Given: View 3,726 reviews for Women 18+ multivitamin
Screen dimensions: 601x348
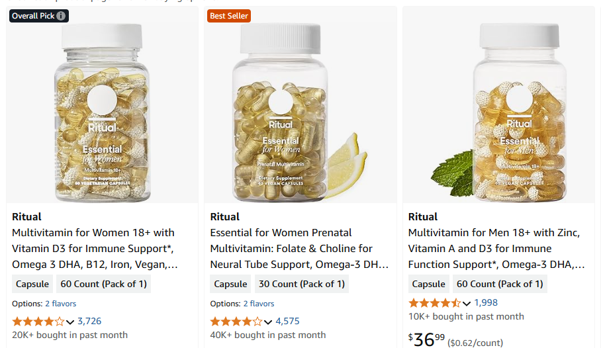Looking at the screenshot, I should click(89, 322).
